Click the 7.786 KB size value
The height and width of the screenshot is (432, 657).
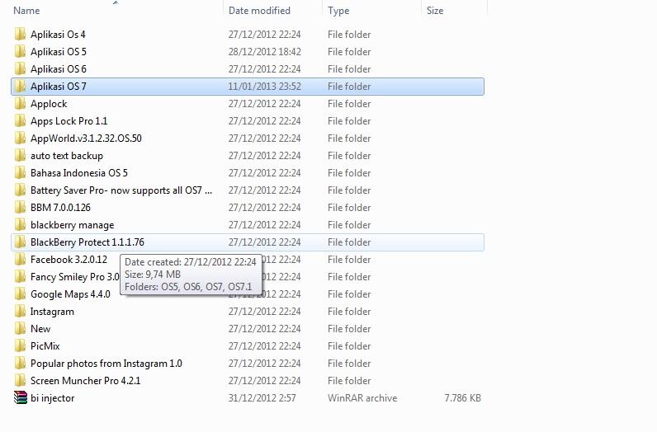click(462, 398)
